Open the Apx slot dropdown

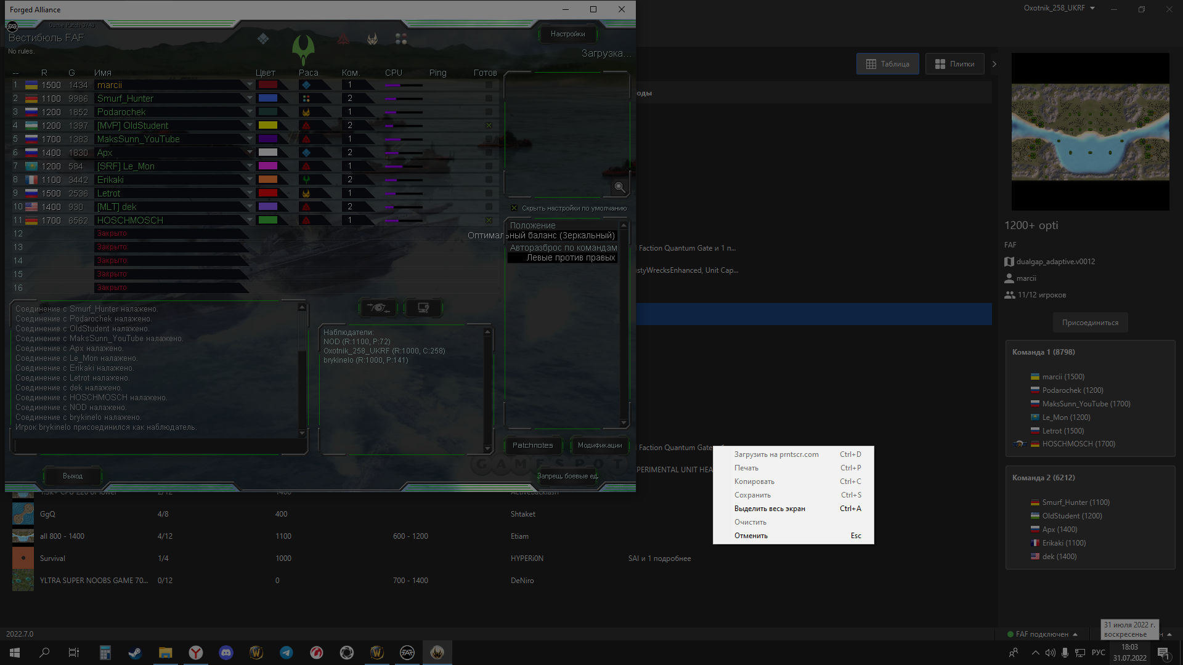[250, 153]
